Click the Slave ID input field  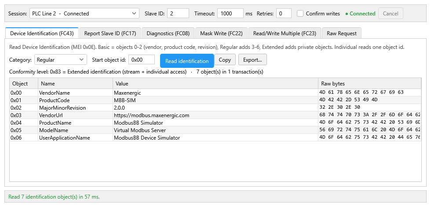pos(178,14)
